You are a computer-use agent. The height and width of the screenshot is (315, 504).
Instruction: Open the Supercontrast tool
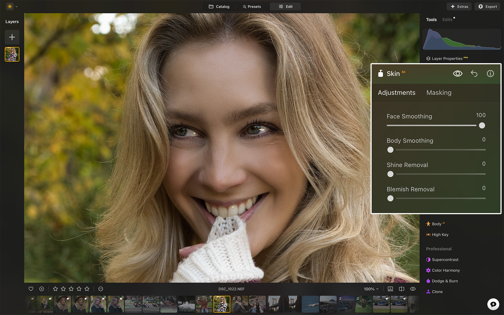coord(445,260)
